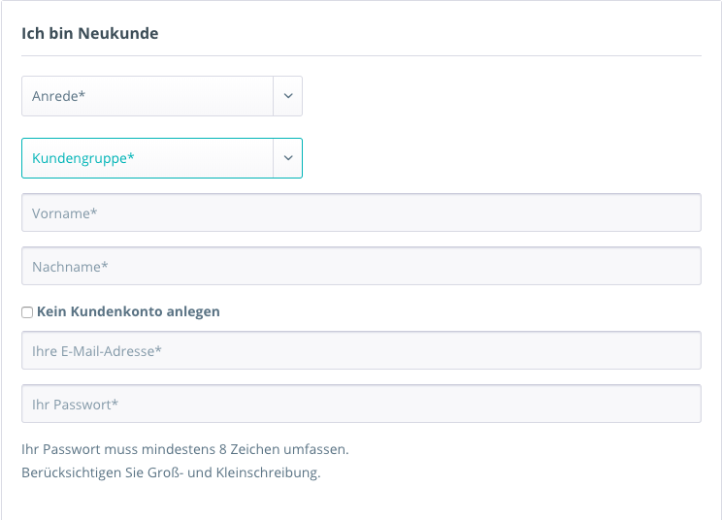This screenshot has height=520, width=722.
Task: Click the Nachname* placeholder text
Action: [70, 266]
